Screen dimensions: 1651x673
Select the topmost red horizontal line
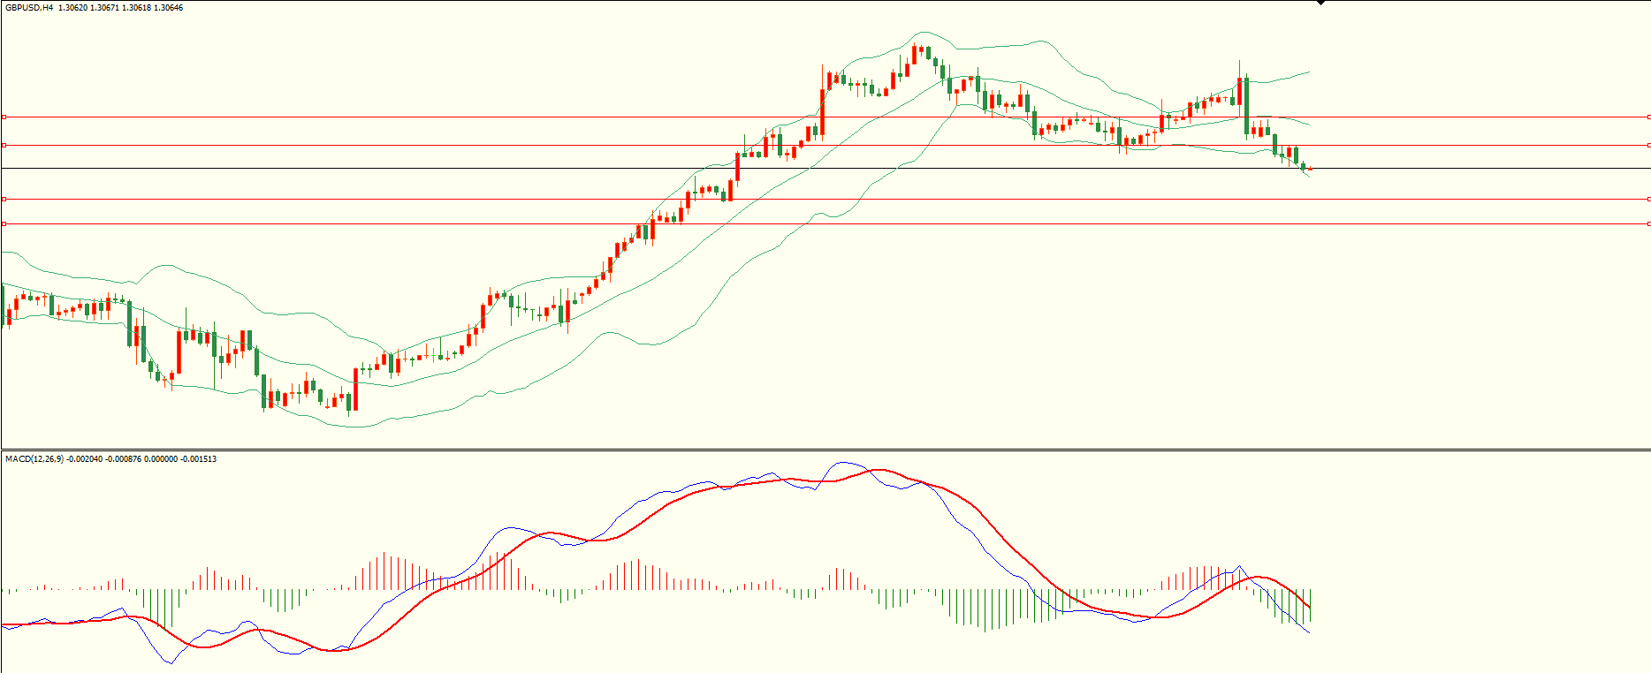825,117
